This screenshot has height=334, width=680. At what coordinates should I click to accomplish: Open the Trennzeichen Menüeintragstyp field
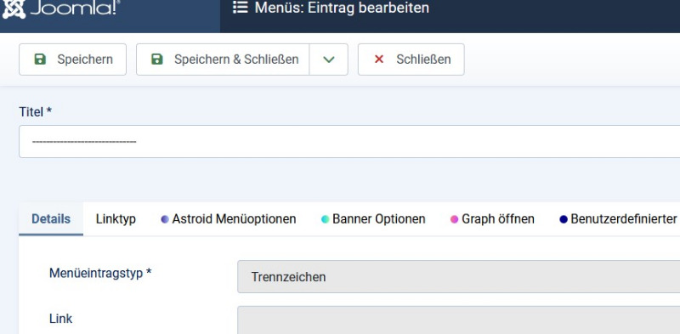click(x=458, y=277)
